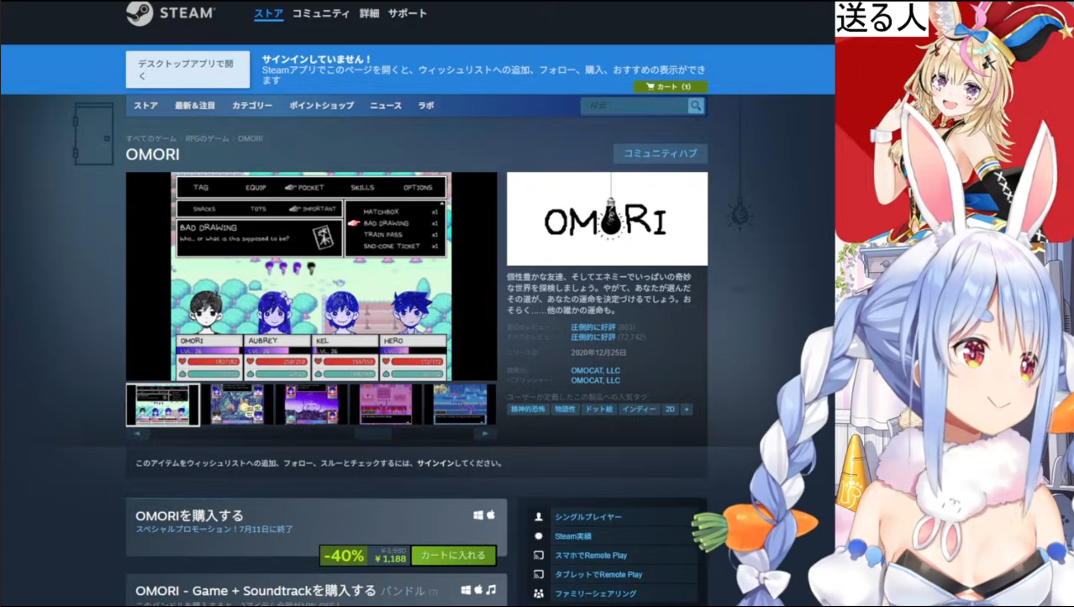This screenshot has height=607, width=1074.
Task: Click the 物語性 tag
Action: (565, 409)
